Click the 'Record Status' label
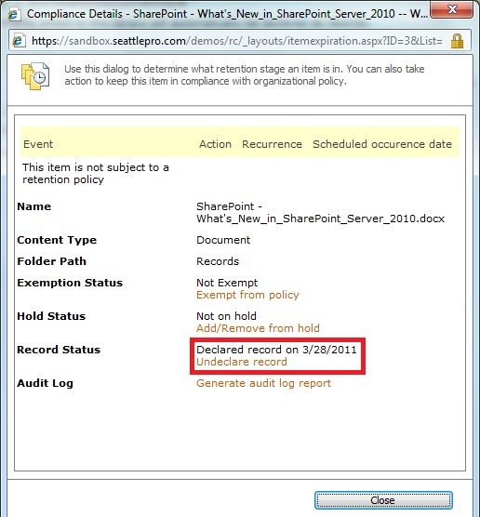Image resolution: width=480 pixels, height=517 pixels. 59,350
